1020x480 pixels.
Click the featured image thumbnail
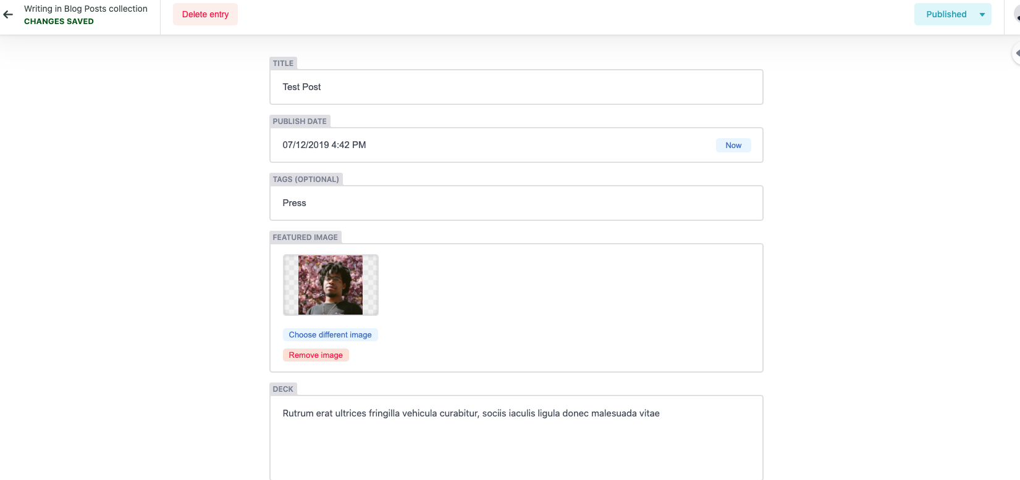click(x=331, y=285)
